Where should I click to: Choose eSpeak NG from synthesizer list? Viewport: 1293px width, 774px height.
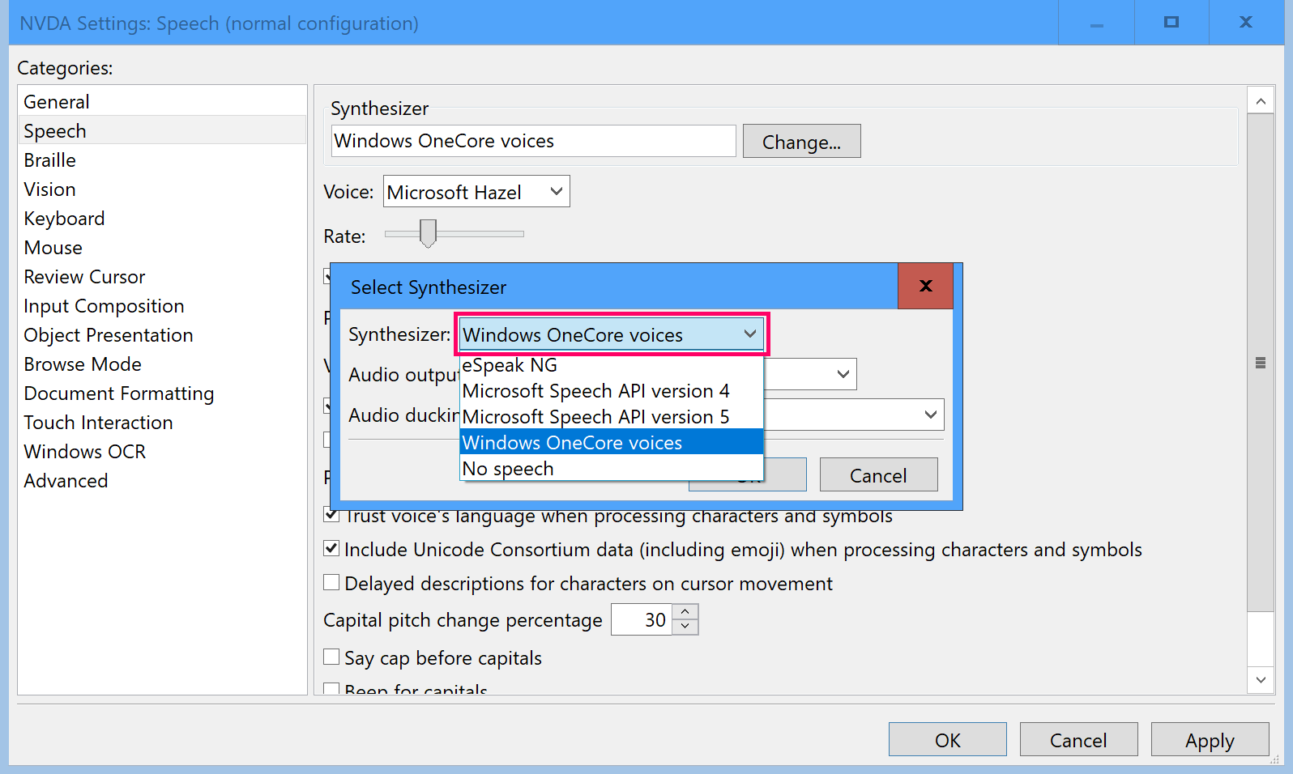tap(612, 365)
